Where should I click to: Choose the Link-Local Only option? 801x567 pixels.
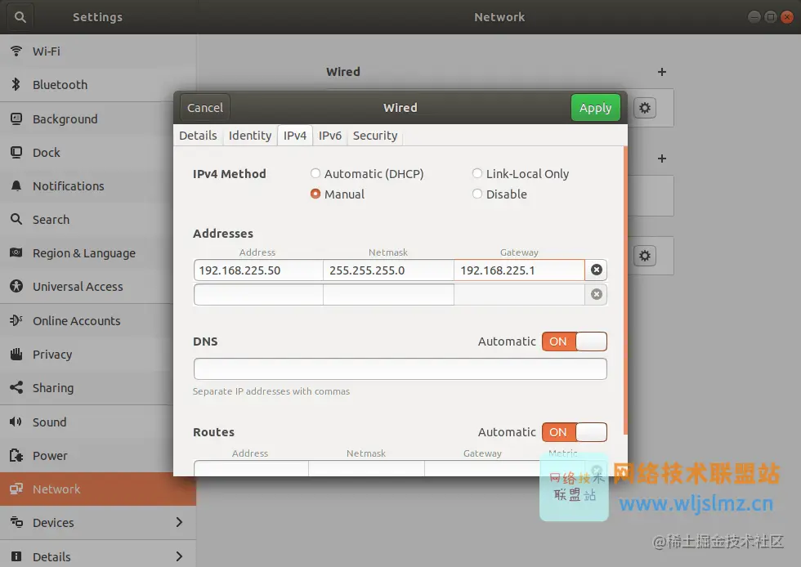tap(477, 173)
